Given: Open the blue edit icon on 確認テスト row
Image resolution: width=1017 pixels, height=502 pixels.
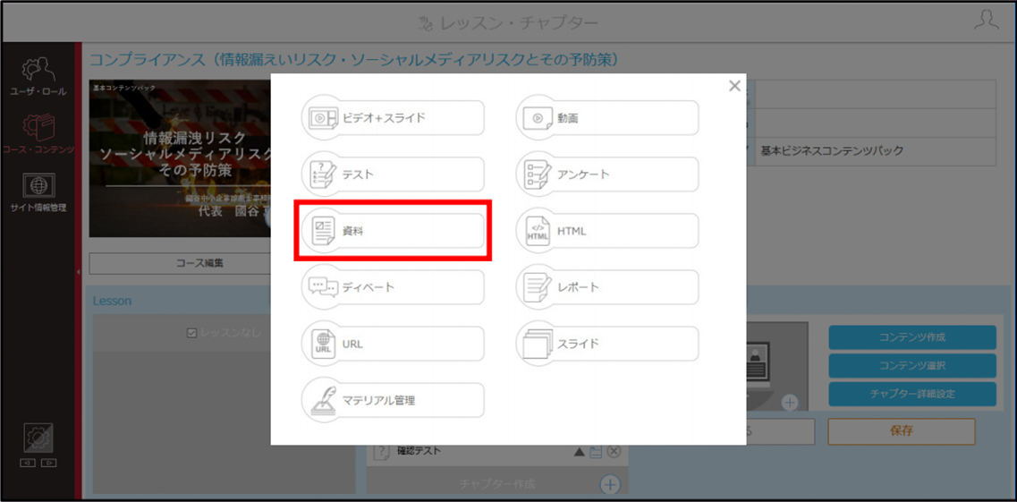Looking at the screenshot, I should coord(596,451).
